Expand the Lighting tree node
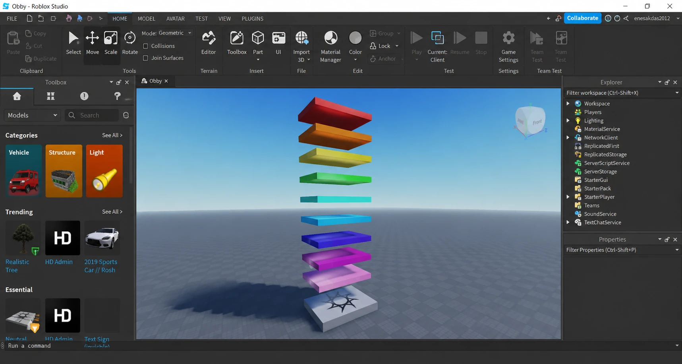Screen dimensions: 682x364 click(x=568, y=120)
